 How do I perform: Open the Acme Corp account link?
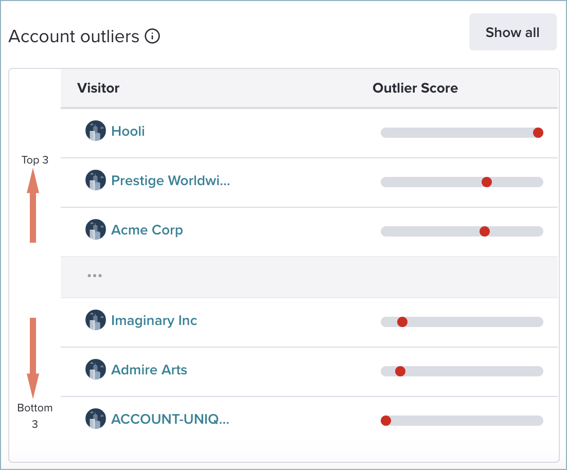[147, 230]
